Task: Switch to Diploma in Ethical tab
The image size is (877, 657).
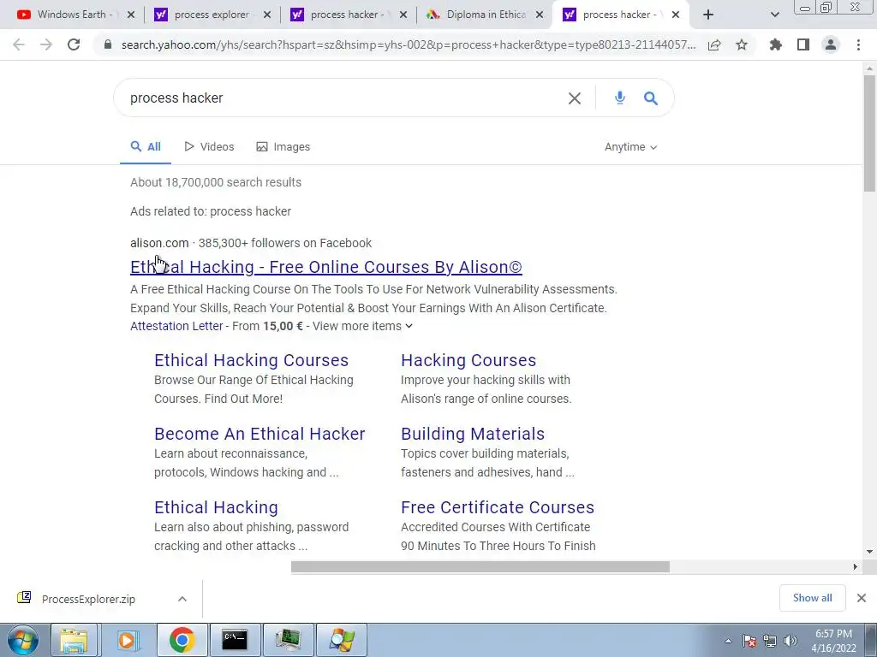Action: click(x=484, y=15)
